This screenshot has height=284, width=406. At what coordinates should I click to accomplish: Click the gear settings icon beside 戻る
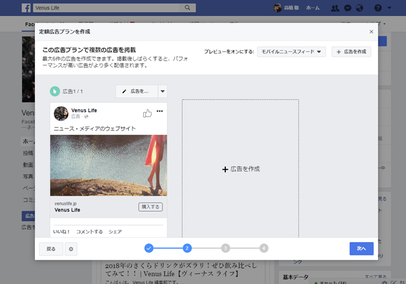click(71, 248)
